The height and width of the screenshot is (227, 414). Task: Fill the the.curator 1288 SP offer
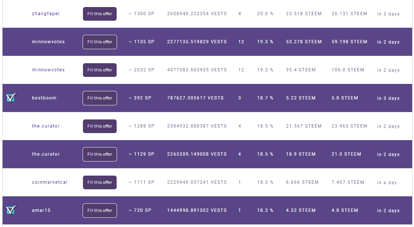click(100, 126)
